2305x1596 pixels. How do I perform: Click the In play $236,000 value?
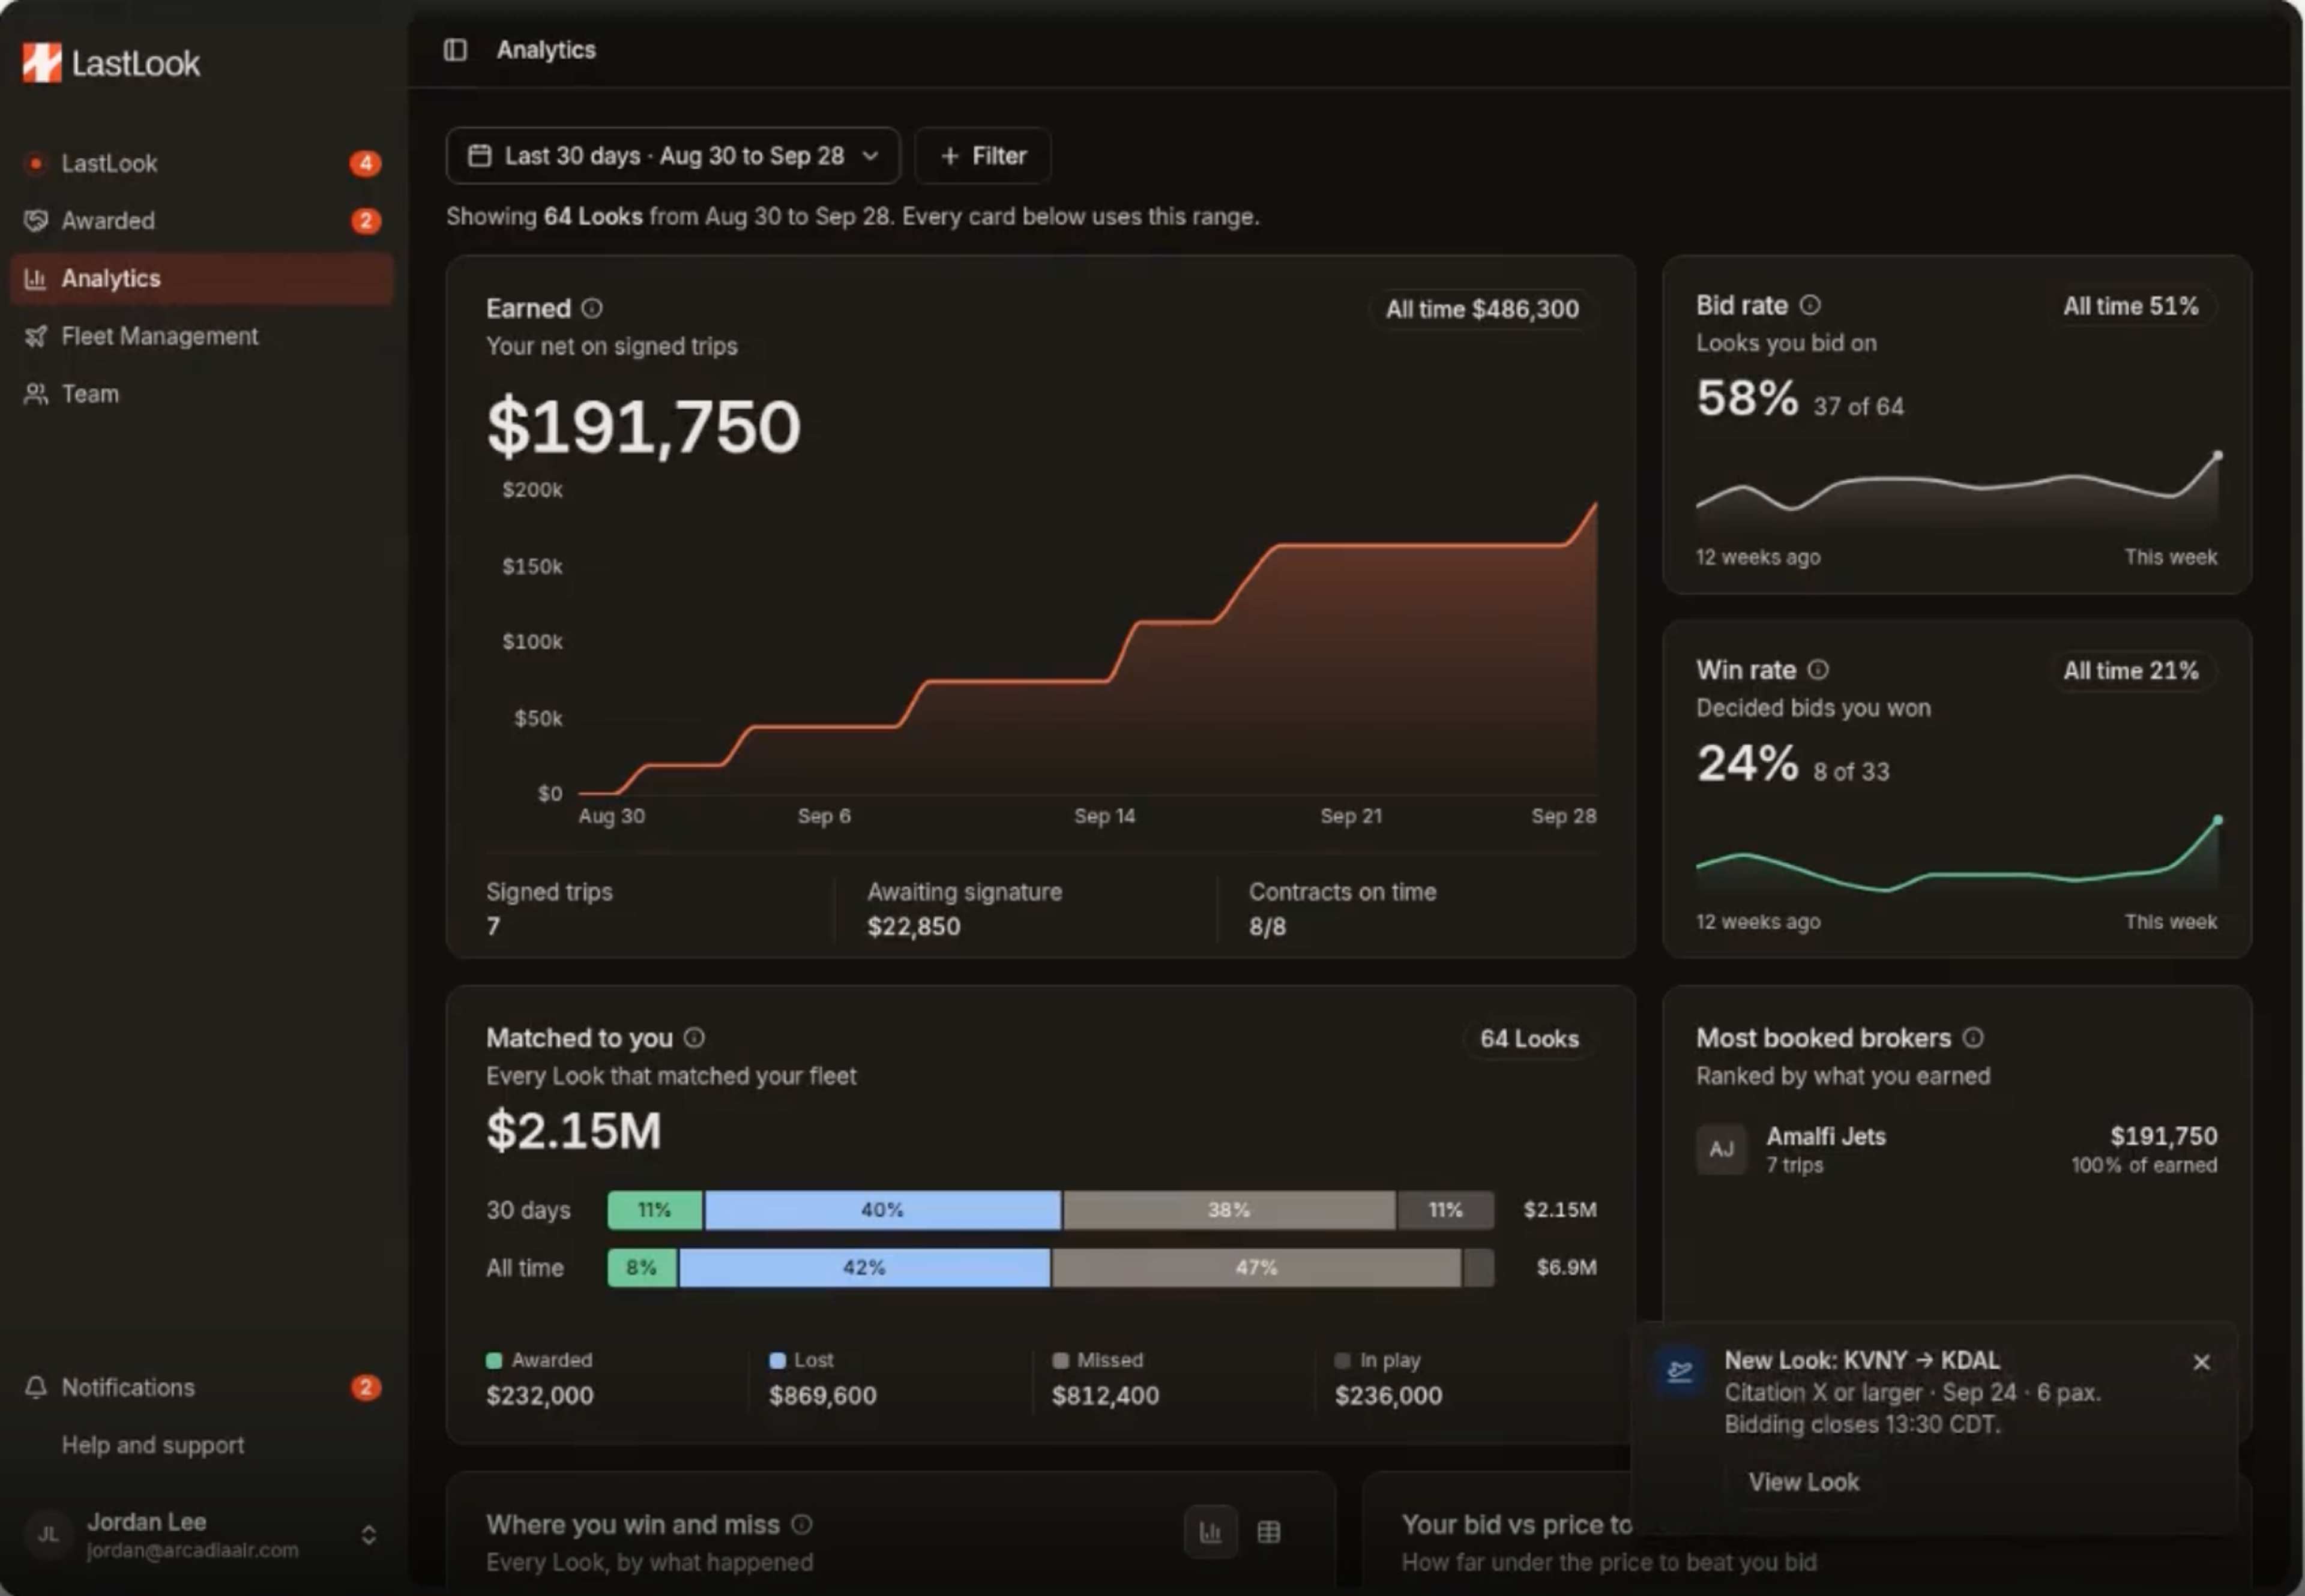(x=1388, y=1395)
